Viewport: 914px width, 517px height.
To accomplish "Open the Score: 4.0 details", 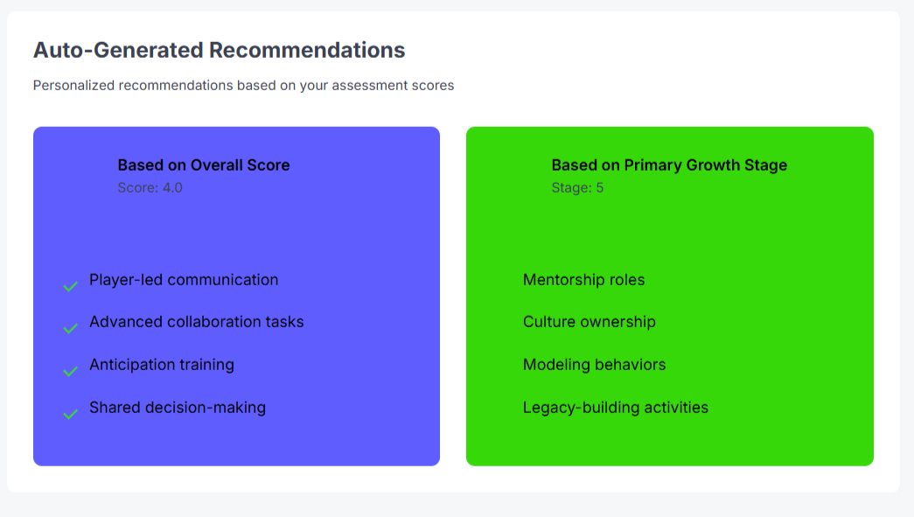I will pos(150,187).
